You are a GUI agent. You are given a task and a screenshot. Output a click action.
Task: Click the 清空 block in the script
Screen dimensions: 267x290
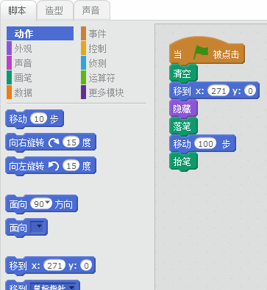pos(183,73)
